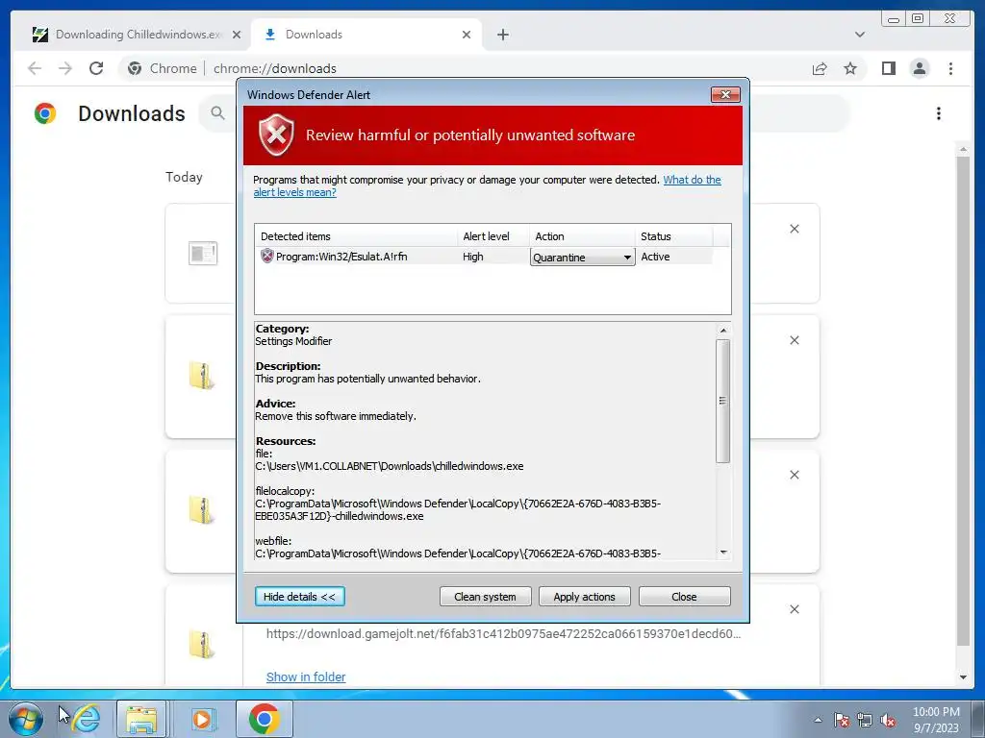Click the Clean system button

(485, 597)
